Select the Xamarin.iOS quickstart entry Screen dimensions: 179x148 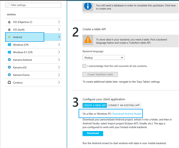point(33,67)
